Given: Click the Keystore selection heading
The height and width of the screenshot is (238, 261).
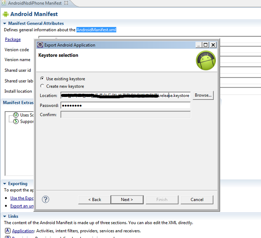Looking at the screenshot, I should click(58, 55).
